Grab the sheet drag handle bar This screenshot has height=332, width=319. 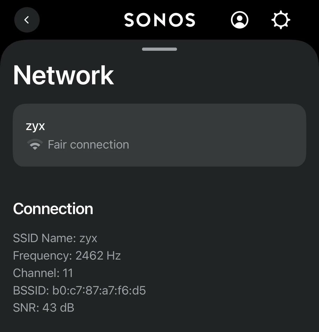[159, 49]
